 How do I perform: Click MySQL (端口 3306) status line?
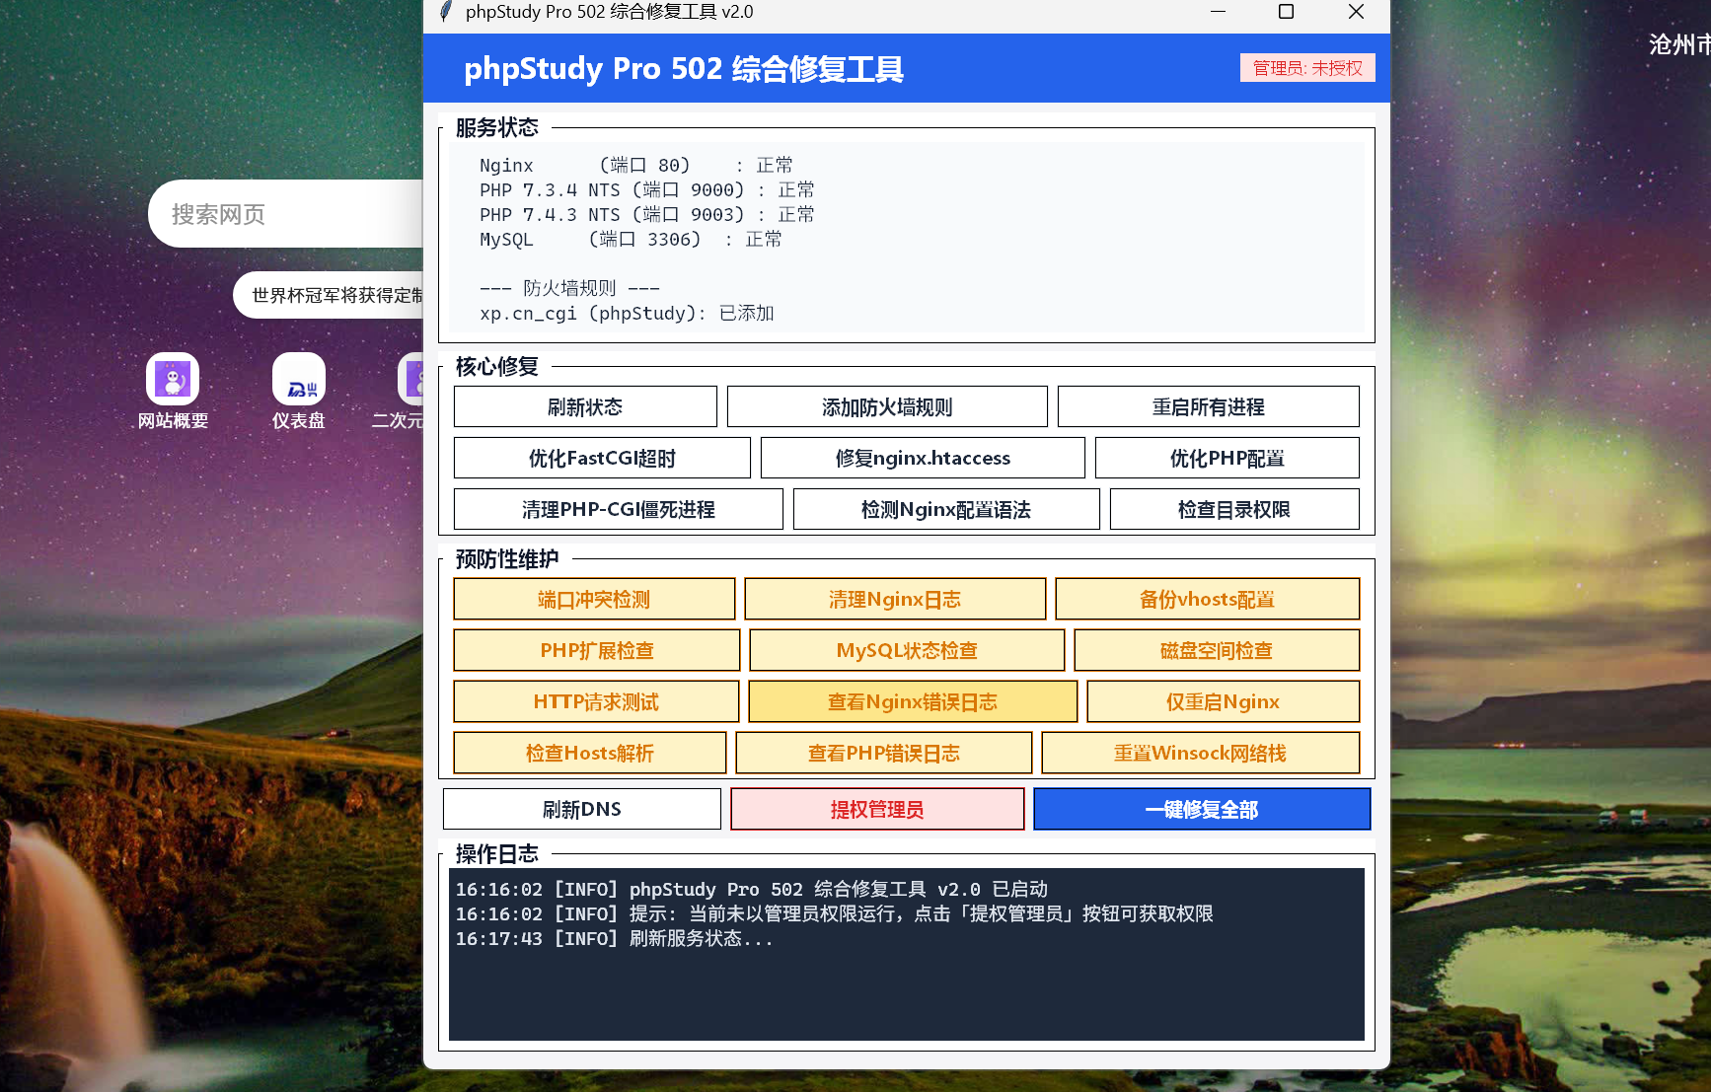pos(631,239)
